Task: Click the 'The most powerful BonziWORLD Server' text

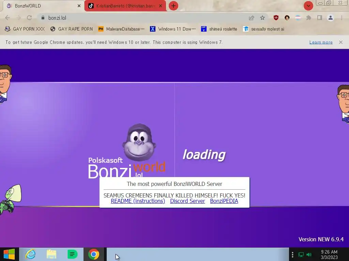Action: click(174, 184)
